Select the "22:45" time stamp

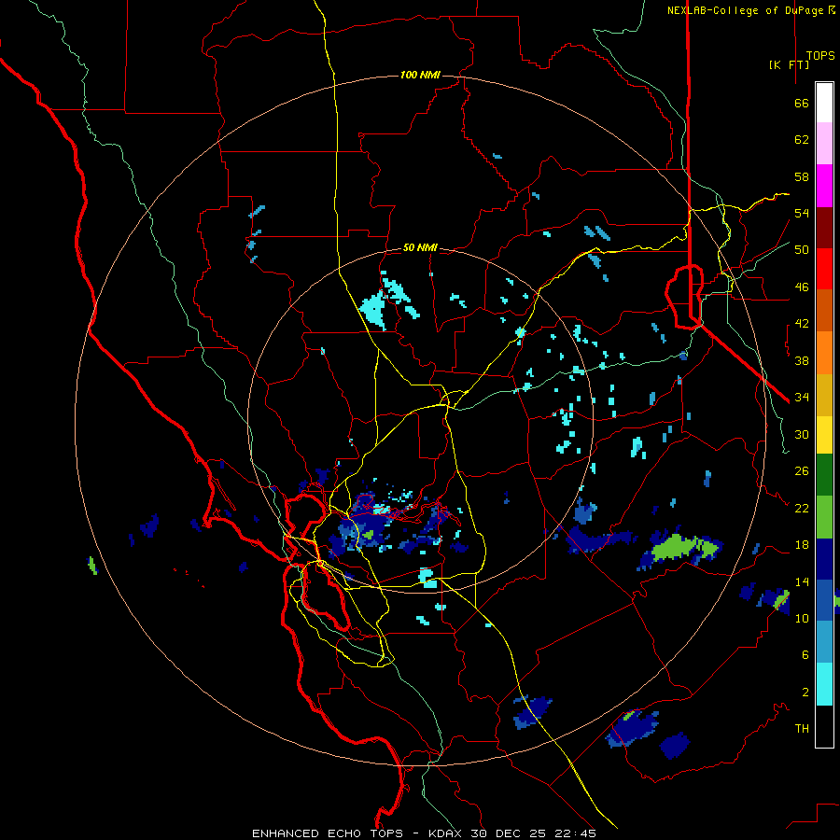coord(574,833)
